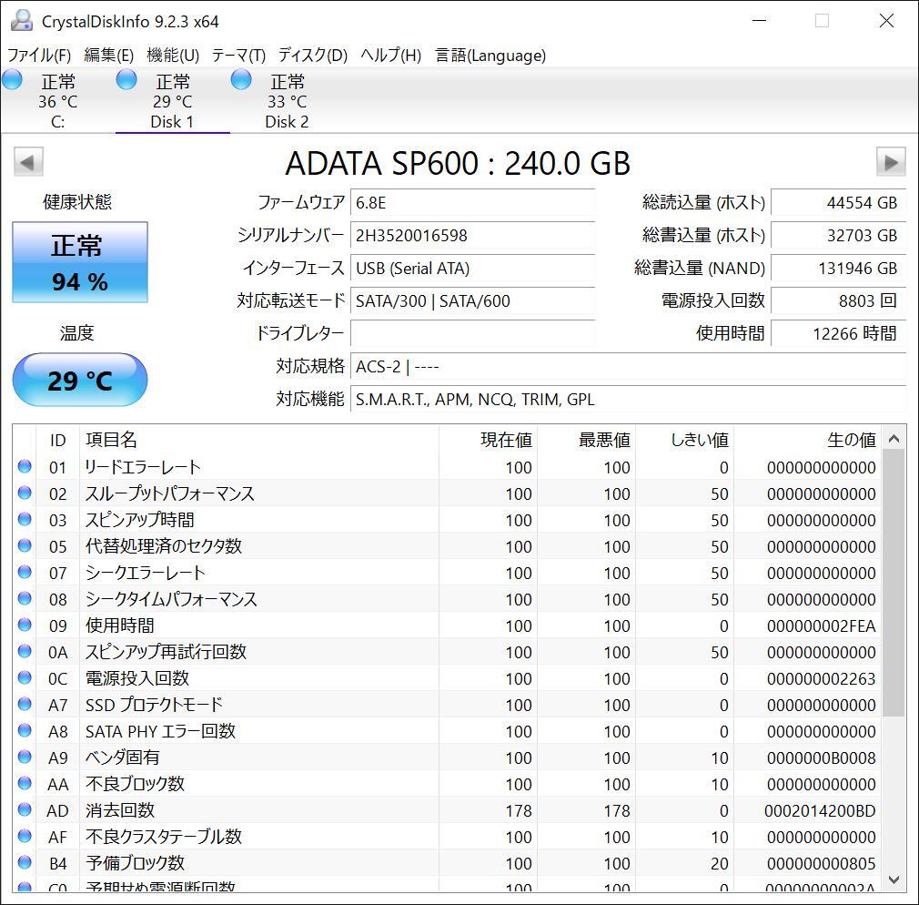Open the テーマ(T) menu
The image size is (919, 905).
(x=237, y=56)
